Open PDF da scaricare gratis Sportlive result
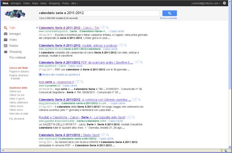The image size is (232, 153). 86,62
